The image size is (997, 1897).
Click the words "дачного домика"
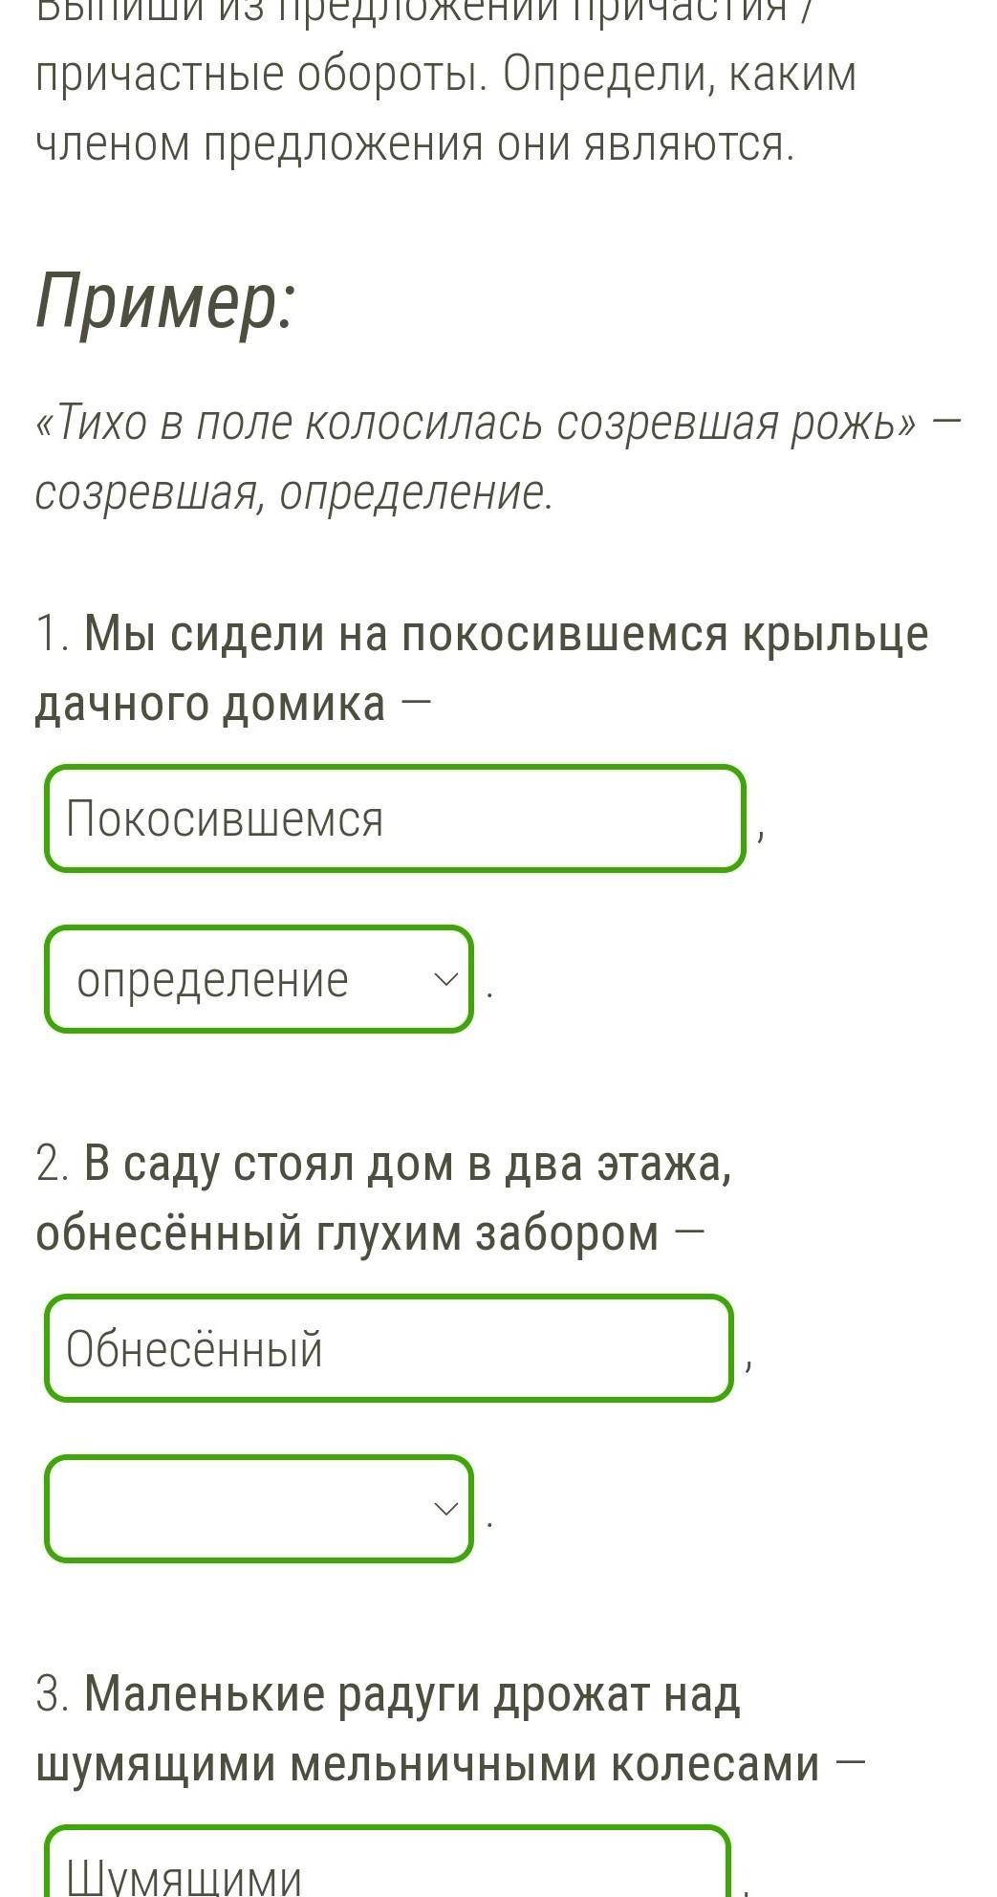click(210, 704)
